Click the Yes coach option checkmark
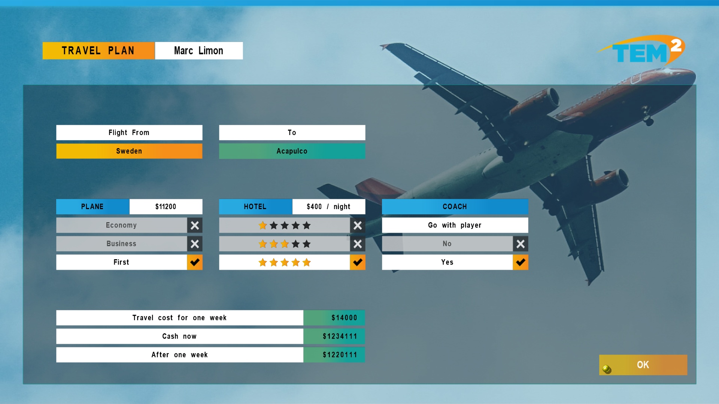Image resolution: width=719 pixels, height=404 pixels. (521, 262)
